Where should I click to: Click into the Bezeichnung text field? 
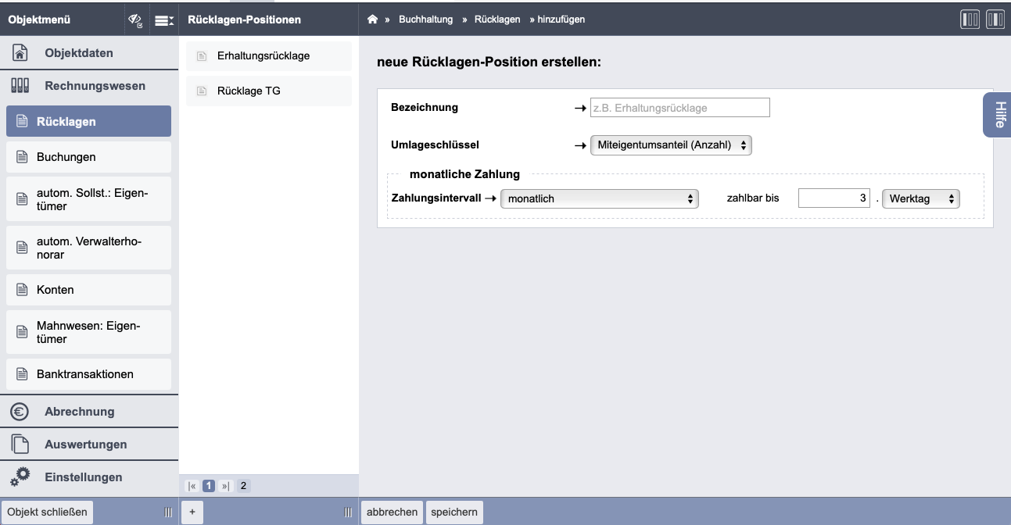(x=679, y=108)
